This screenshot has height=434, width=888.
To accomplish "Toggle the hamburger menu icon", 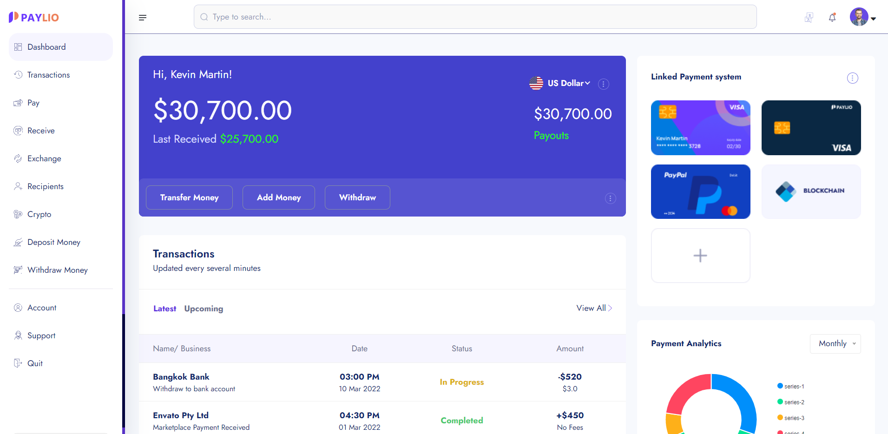I will click(x=143, y=18).
